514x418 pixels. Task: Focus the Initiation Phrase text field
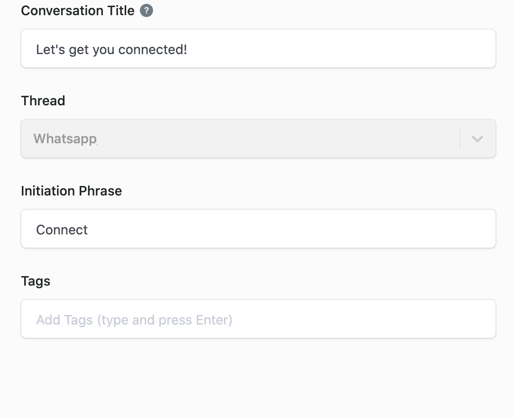258,229
